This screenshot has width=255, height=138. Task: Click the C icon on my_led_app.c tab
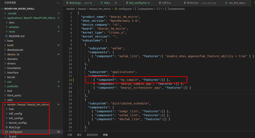tap(226, 3)
